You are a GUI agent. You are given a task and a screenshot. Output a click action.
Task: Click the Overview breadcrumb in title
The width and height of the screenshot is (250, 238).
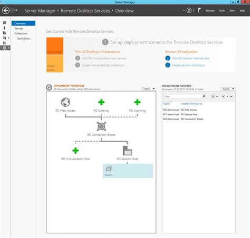124,11
